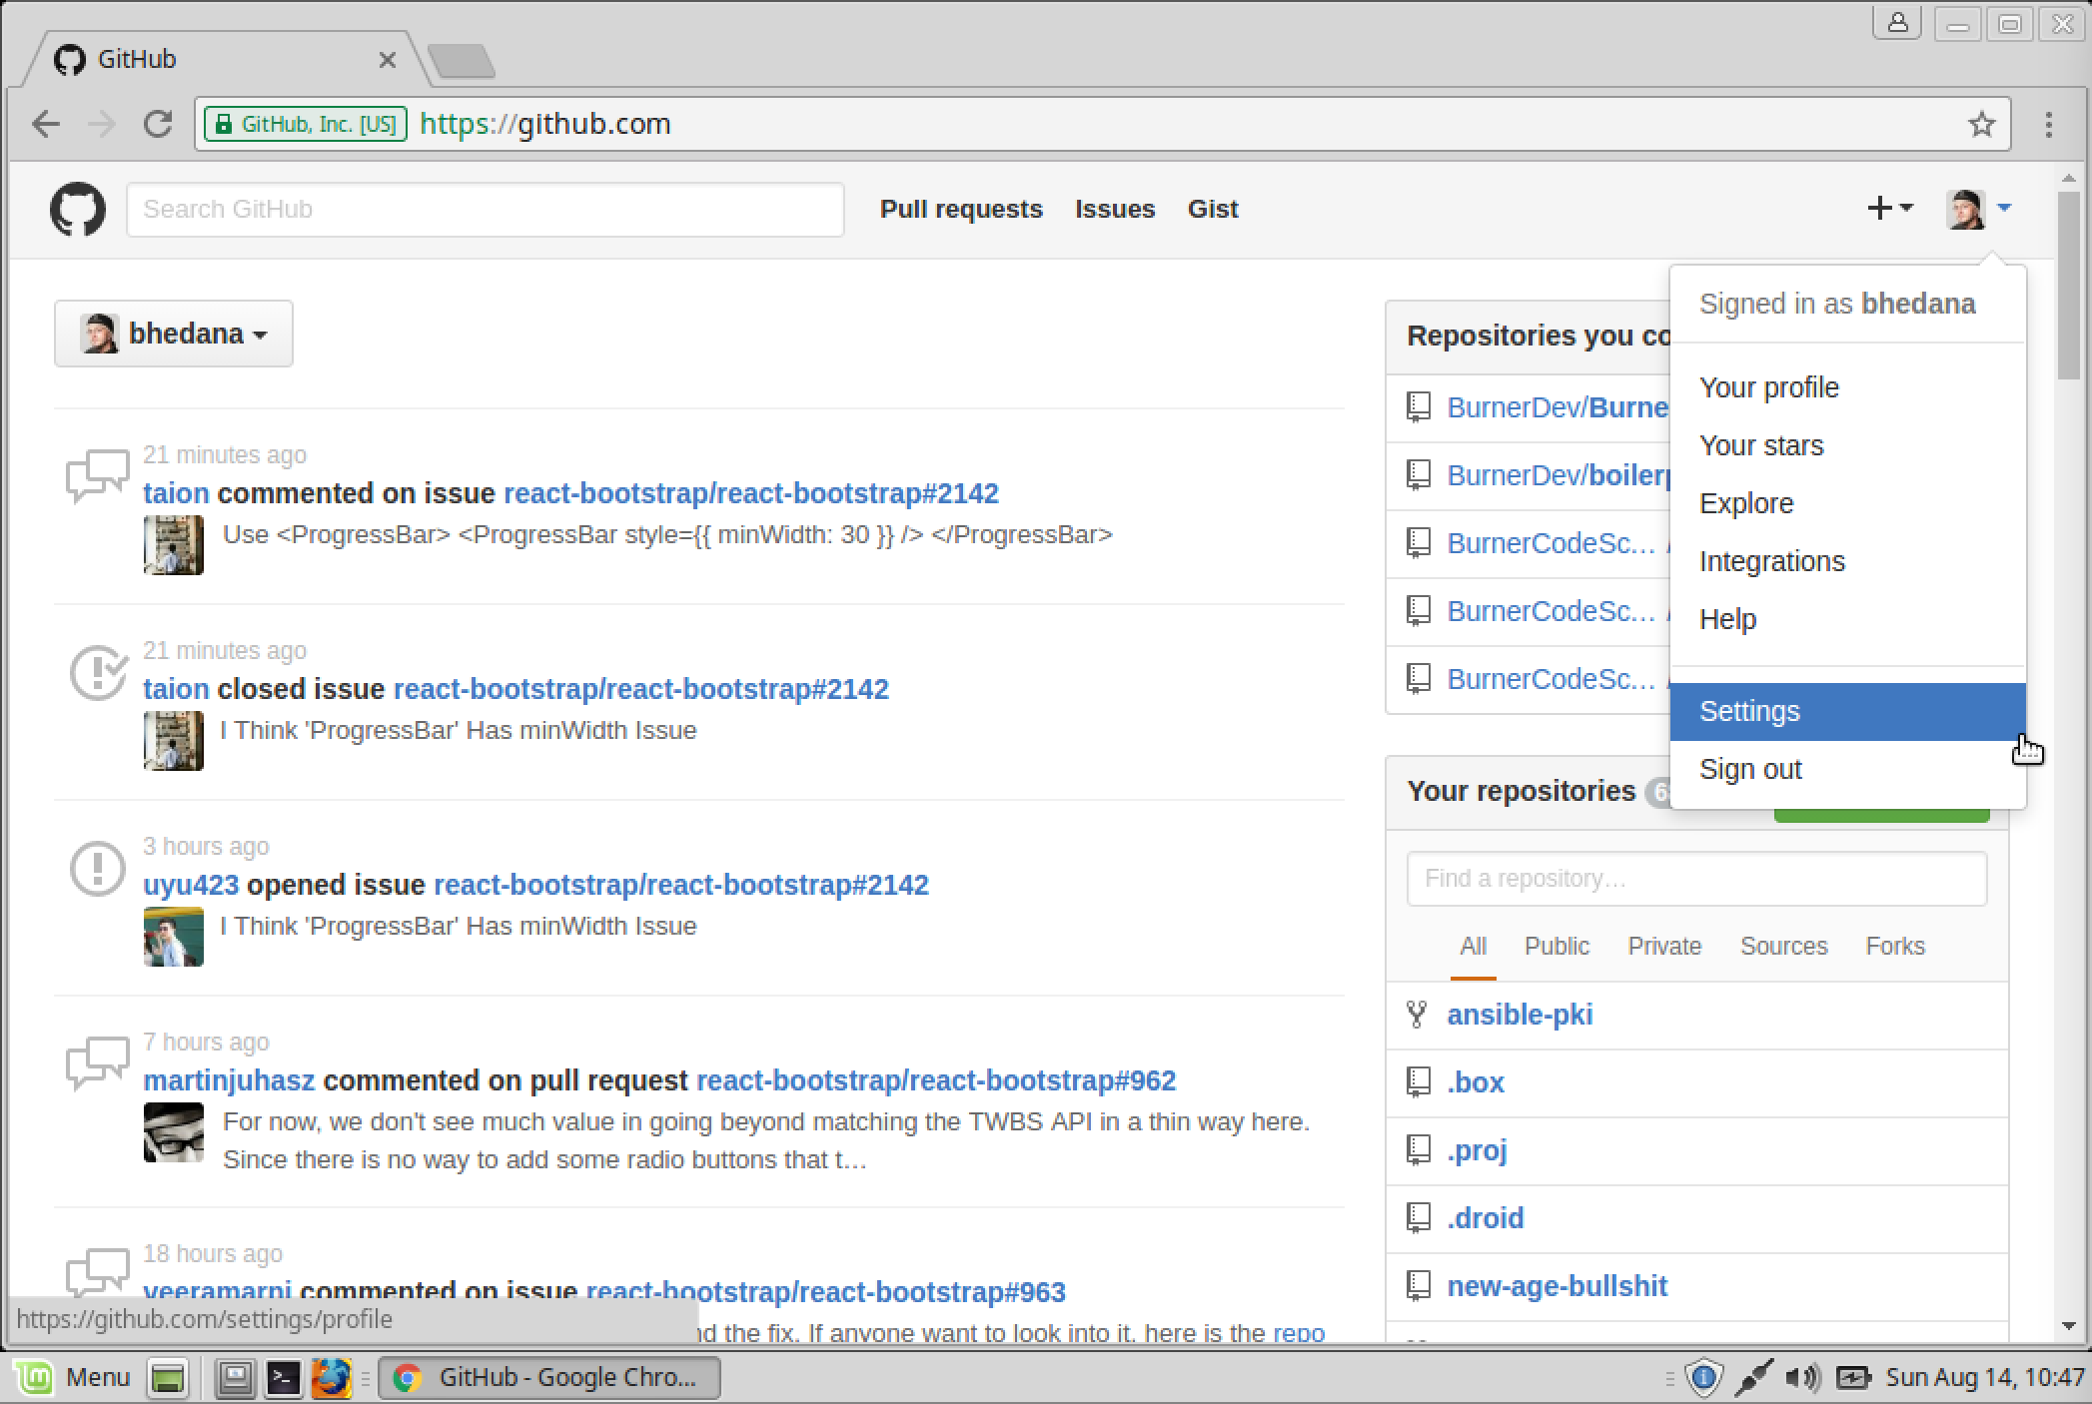This screenshot has width=2092, height=1404.
Task: Click the repo icon next to .droid
Action: click(1419, 1218)
